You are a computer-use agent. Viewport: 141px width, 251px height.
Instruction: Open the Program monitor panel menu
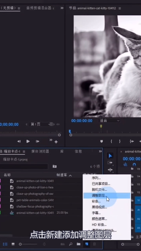pyautogui.click(x=120, y=8)
